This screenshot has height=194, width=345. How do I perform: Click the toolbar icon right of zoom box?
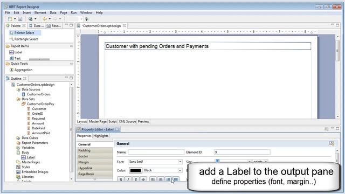click(87, 19)
